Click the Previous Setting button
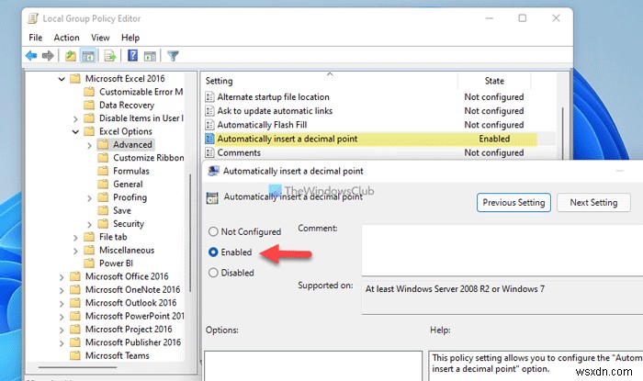 [513, 202]
